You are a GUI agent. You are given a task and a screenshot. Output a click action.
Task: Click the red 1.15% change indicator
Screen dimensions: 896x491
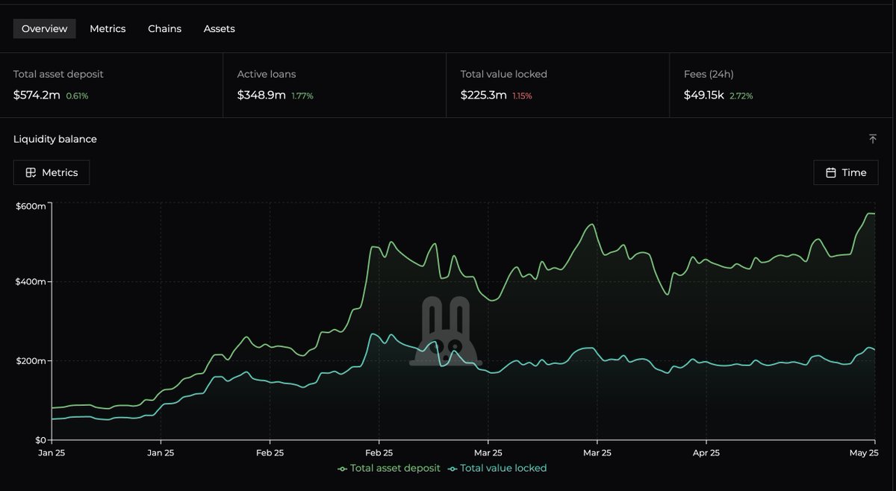[x=523, y=96]
